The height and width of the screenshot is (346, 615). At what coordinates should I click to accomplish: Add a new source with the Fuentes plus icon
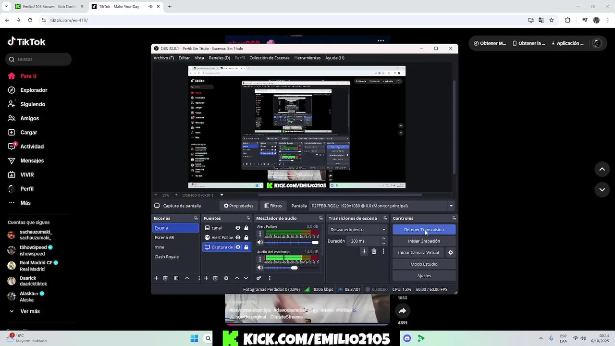(206, 278)
